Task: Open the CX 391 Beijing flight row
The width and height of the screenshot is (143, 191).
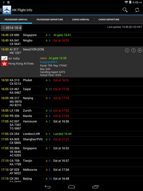Action: tap(71, 179)
